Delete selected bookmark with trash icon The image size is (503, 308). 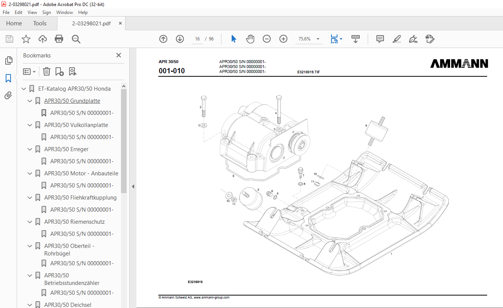pyautogui.click(x=46, y=71)
